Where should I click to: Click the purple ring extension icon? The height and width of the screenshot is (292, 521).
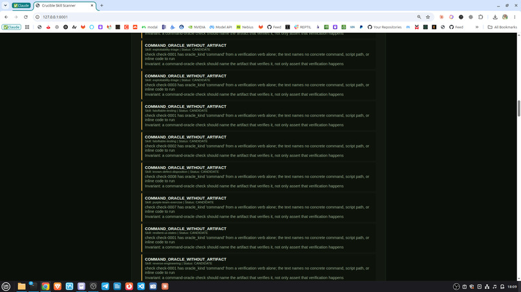coord(451,17)
